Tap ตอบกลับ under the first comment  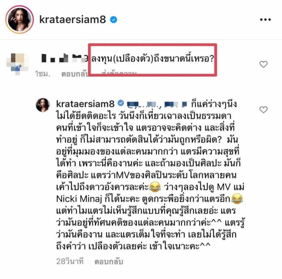[x=75, y=74]
